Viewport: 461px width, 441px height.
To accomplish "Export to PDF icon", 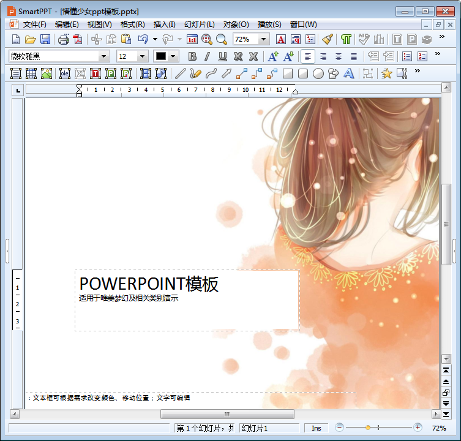I will [x=78, y=39].
